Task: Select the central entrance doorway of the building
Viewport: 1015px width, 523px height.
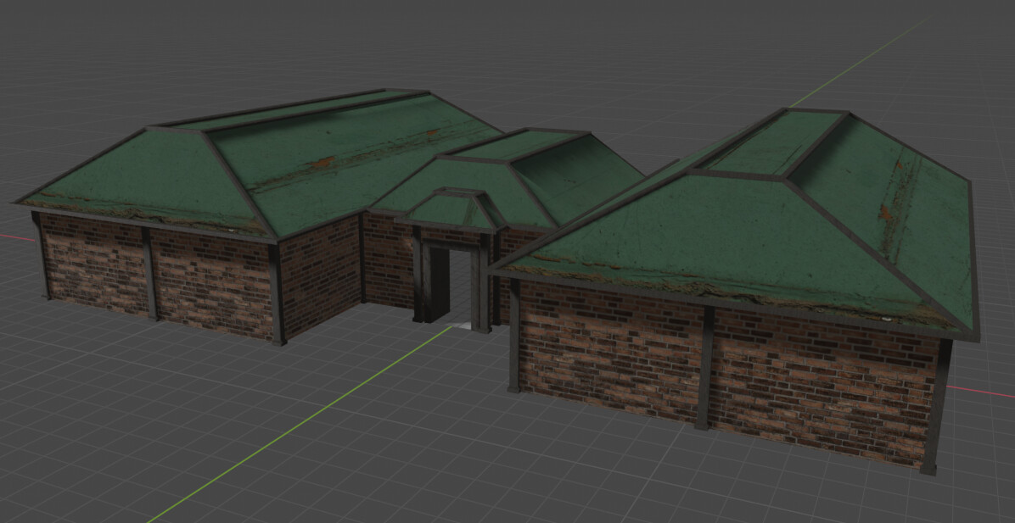Action: click(447, 280)
